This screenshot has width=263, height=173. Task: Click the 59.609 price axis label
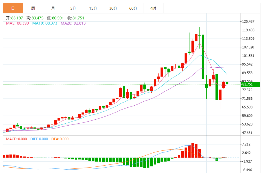pos(247,116)
